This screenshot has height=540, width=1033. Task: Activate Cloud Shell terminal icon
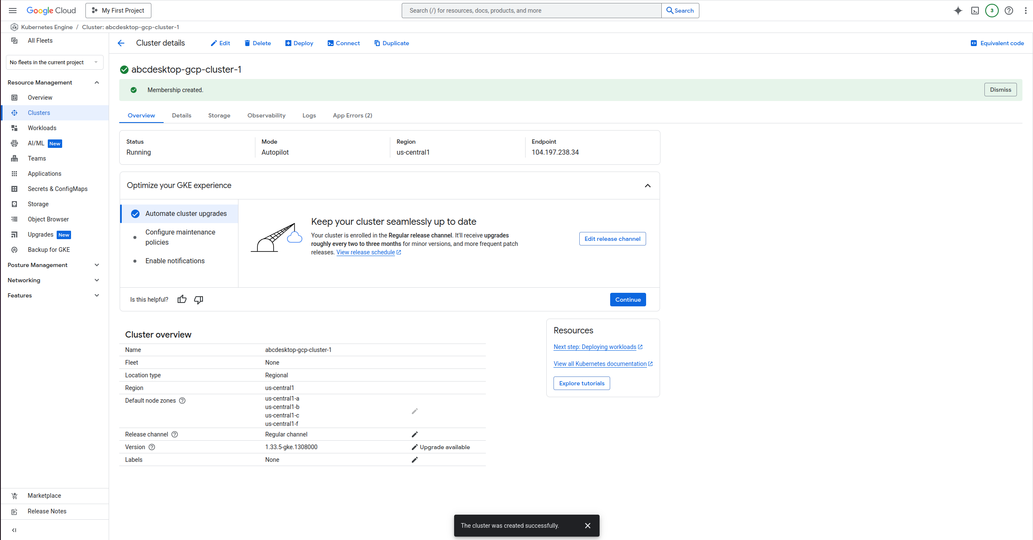click(975, 11)
